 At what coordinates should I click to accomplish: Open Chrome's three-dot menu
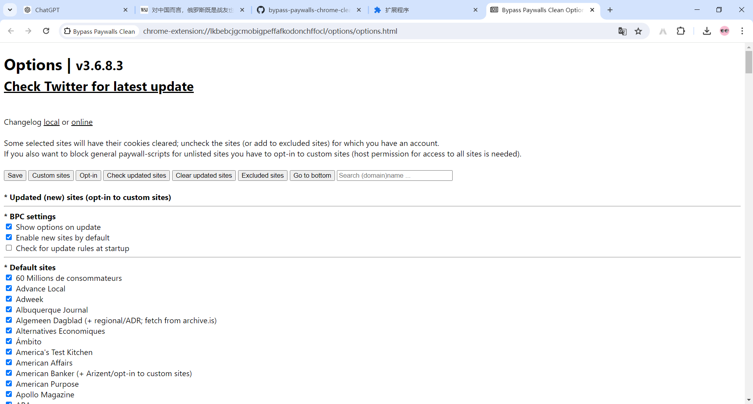pyautogui.click(x=742, y=31)
